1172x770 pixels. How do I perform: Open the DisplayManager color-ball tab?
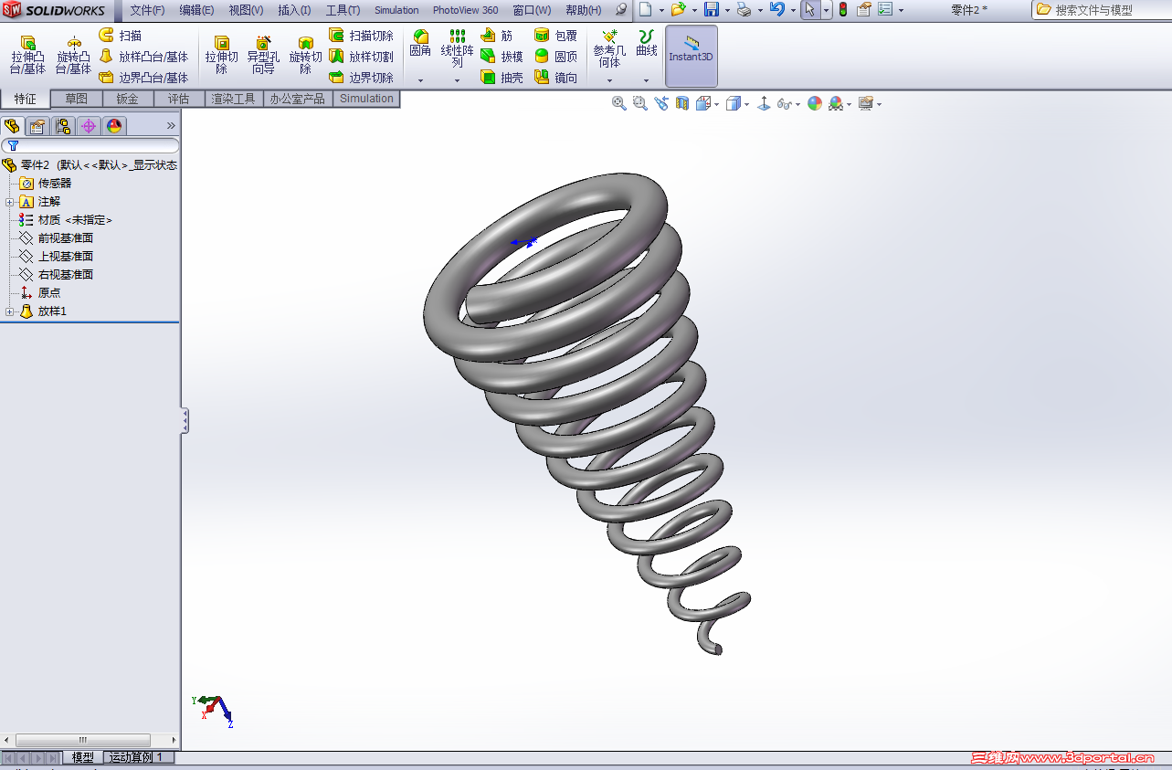tap(114, 126)
